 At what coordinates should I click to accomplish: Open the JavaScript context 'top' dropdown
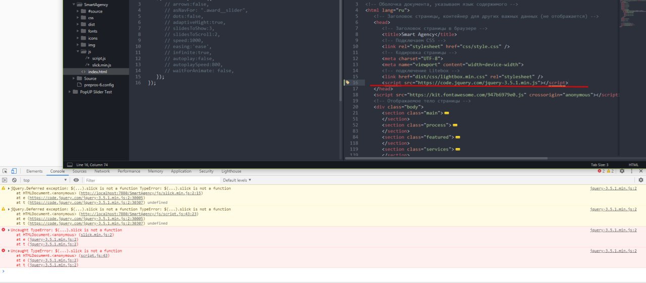45,180
